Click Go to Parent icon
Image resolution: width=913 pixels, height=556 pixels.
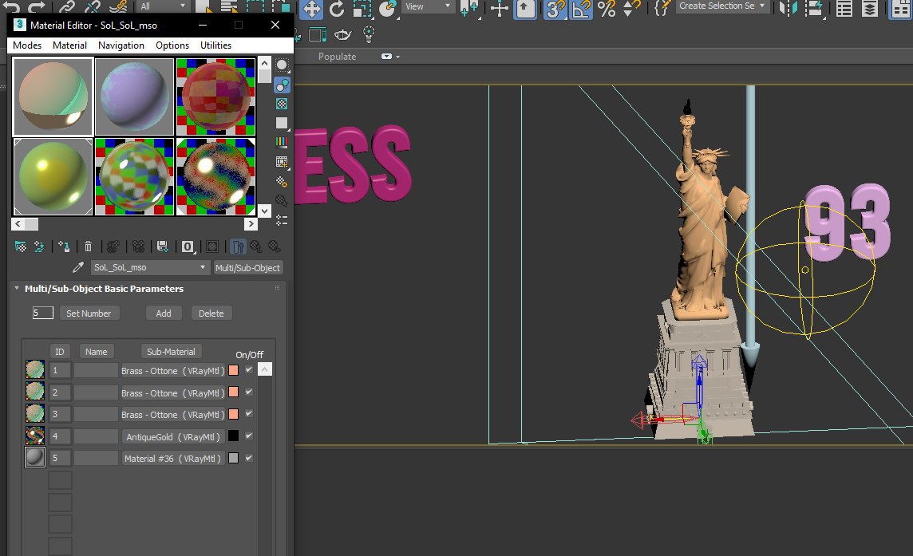click(256, 246)
